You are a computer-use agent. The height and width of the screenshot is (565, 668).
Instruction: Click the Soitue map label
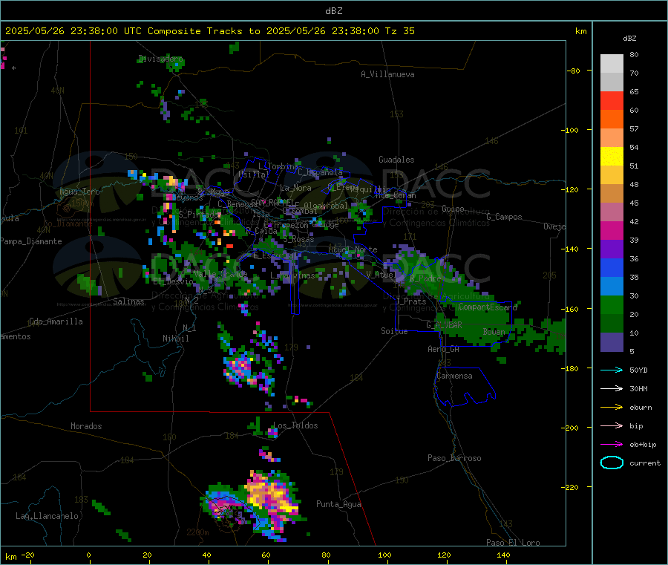coord(394,331)
